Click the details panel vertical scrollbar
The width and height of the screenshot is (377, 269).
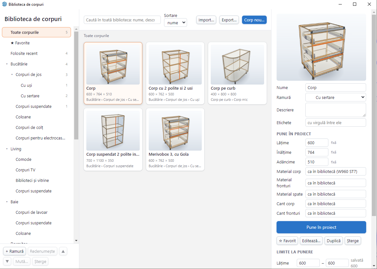373,115
